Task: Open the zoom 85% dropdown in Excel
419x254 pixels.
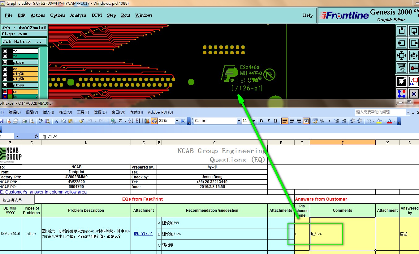Action: point(177,121)
